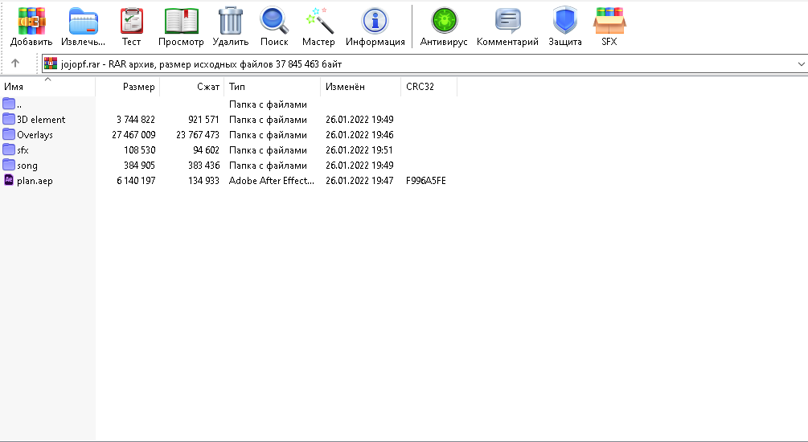Sort by Размер column header
The height and width of the screenshot is (442, 808).
pos(128,87)
